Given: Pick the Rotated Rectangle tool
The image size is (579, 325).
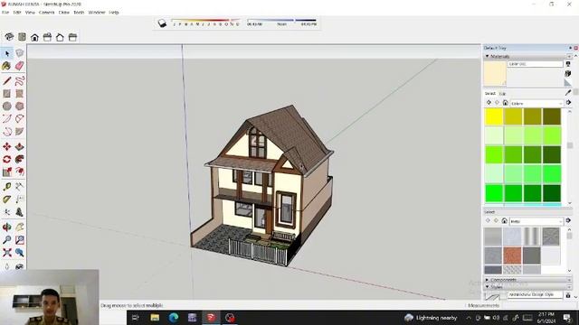Looking at the screenshot, I should tap(20, 93).
